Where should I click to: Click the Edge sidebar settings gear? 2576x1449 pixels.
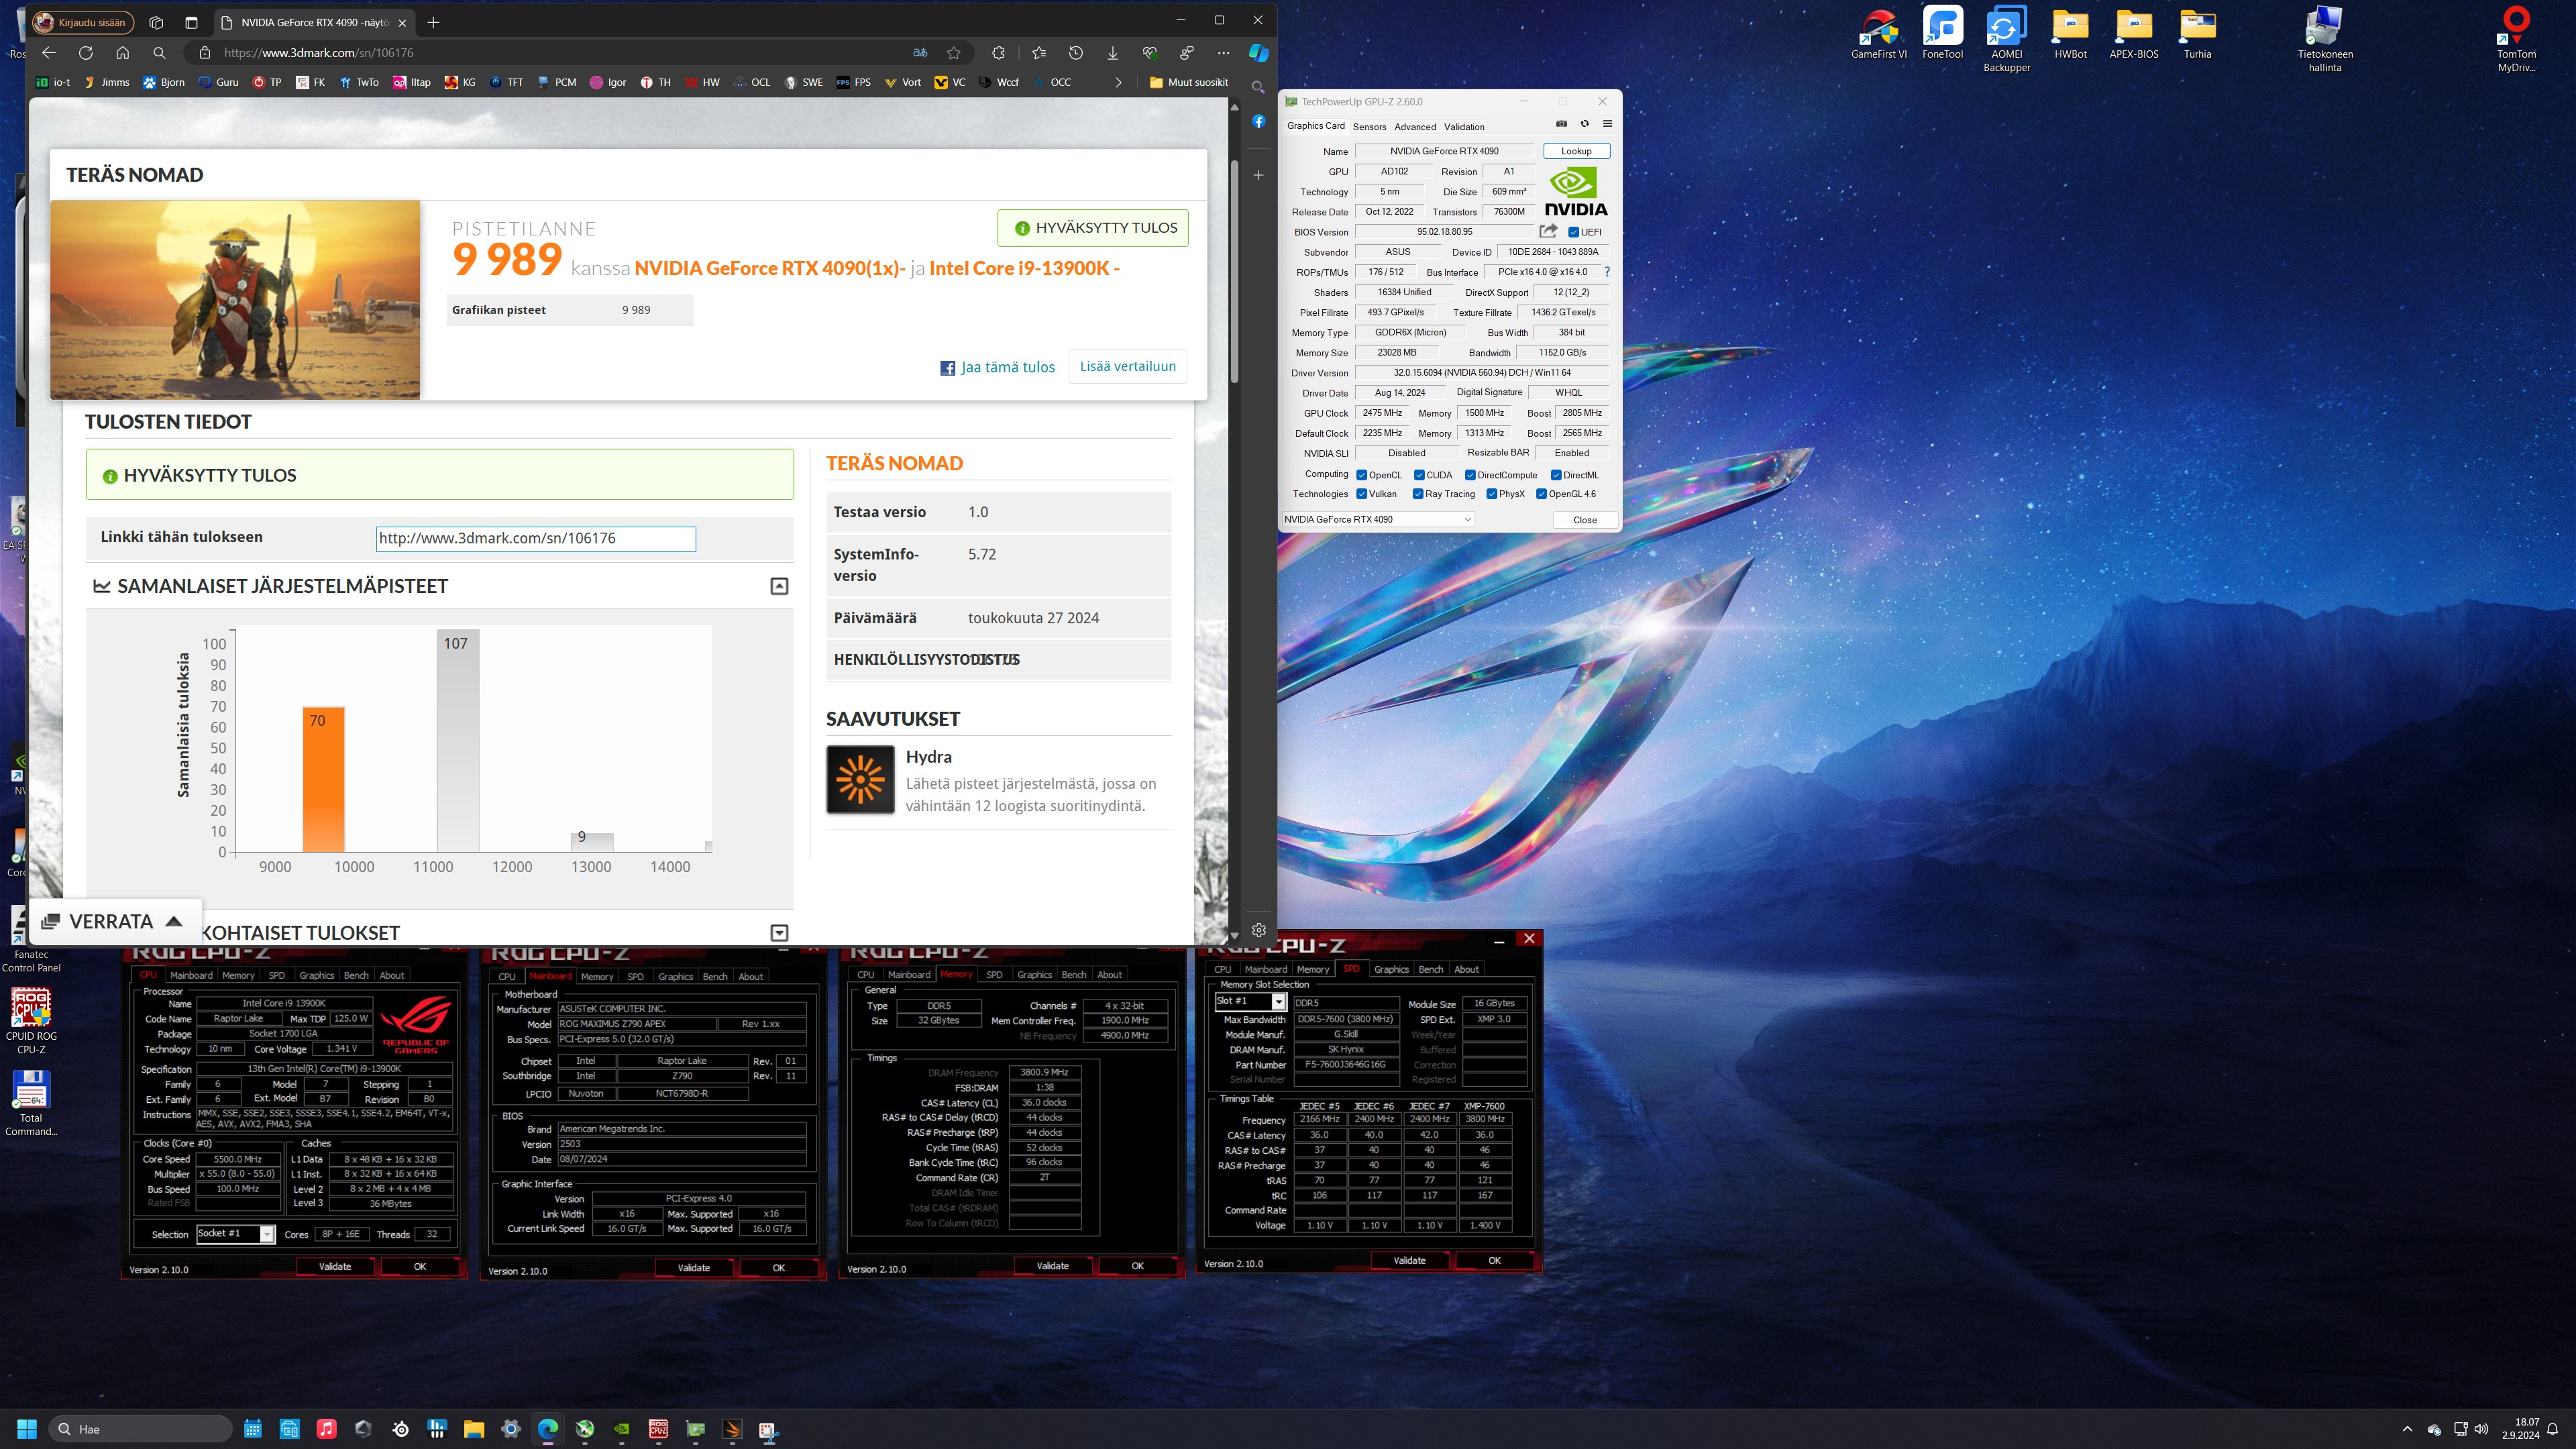(x=1259, y=930)
